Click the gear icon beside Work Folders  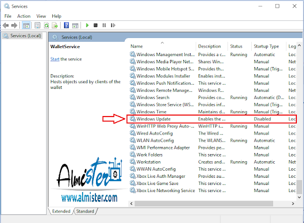[133, 155]
